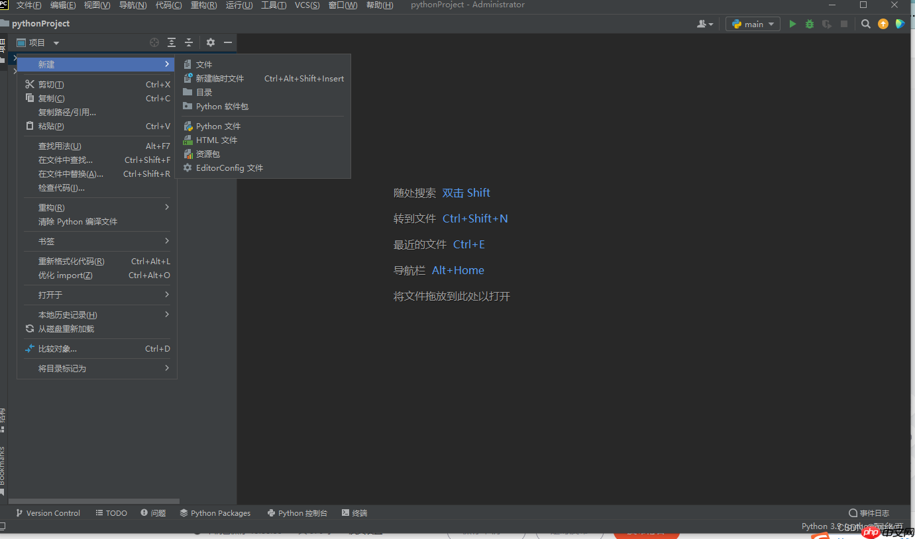Create new 文件 from submenu
The image size is (915, 539).
pyautogui.click(x=263, y=64)
